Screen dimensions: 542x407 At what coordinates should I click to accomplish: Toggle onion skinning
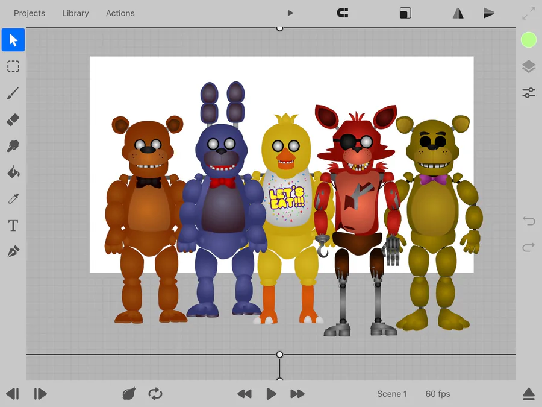coord(129,394)
